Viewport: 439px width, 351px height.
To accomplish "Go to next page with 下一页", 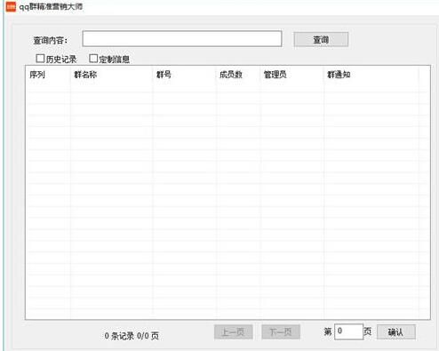I will coord(281,332).
